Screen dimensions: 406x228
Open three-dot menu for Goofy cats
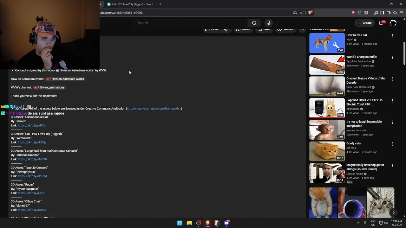point(393,144)
